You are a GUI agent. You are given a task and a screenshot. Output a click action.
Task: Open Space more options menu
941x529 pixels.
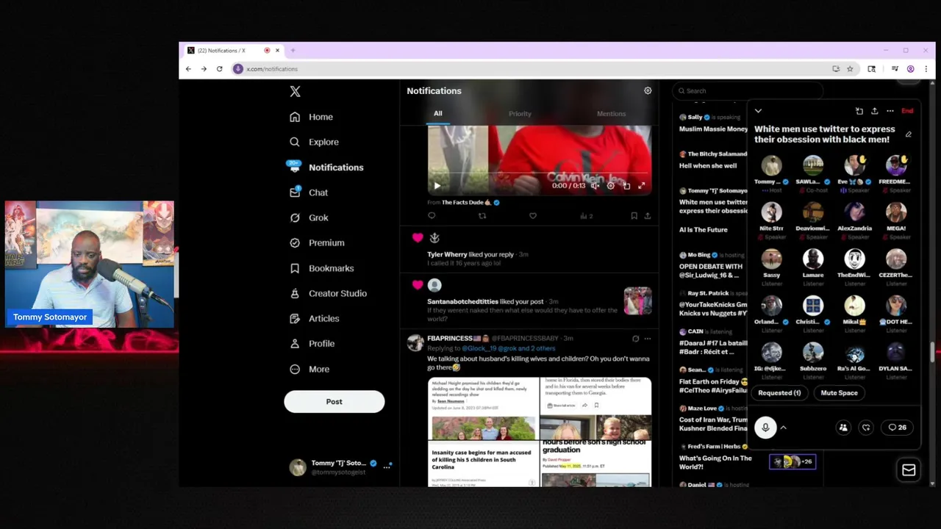[890, 111]
